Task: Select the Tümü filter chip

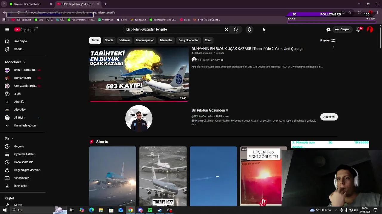Action: (95, 40)
